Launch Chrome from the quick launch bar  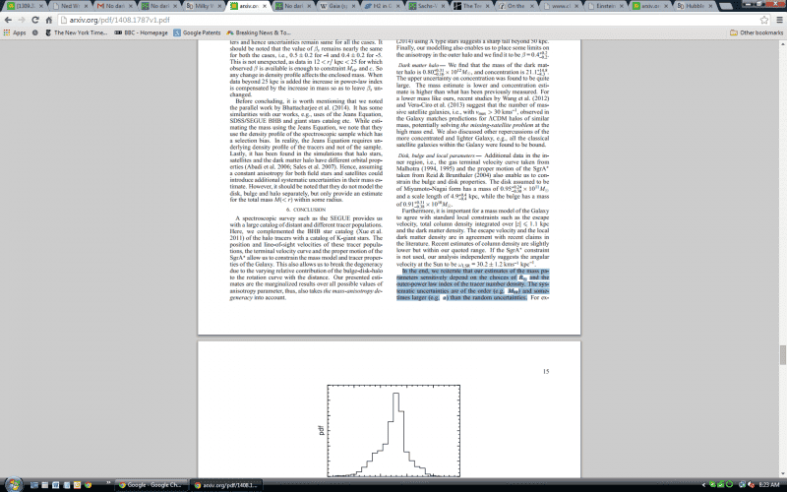(88, 485)
